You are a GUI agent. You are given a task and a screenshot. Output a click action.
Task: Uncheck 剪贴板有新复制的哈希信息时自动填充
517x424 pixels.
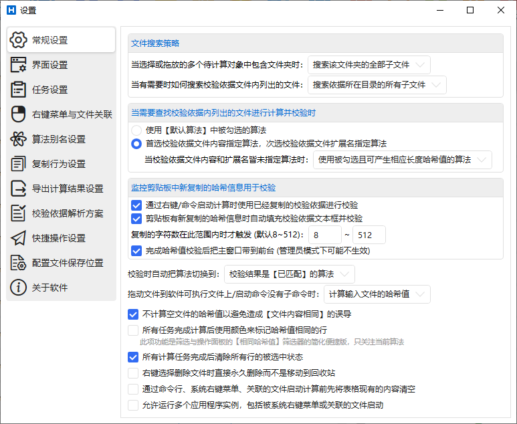[x=136, y=218]
